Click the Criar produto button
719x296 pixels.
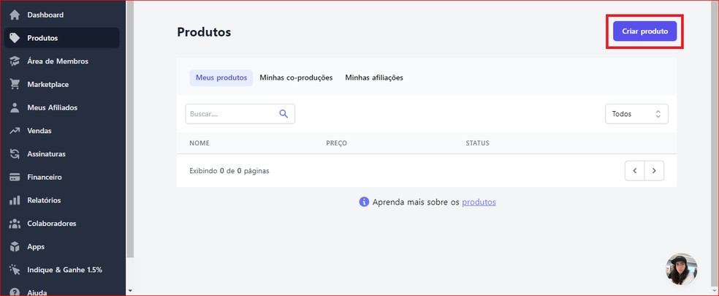pyautogui.click(x=644, y=31)
